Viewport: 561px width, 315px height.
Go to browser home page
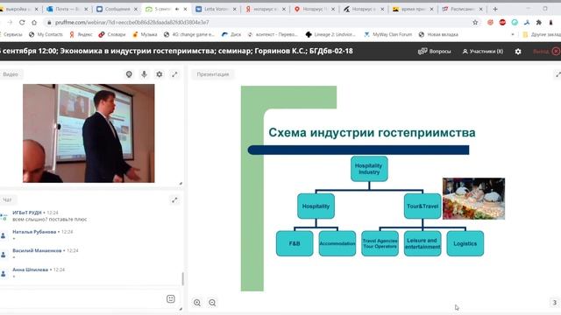tap(34, 22)
